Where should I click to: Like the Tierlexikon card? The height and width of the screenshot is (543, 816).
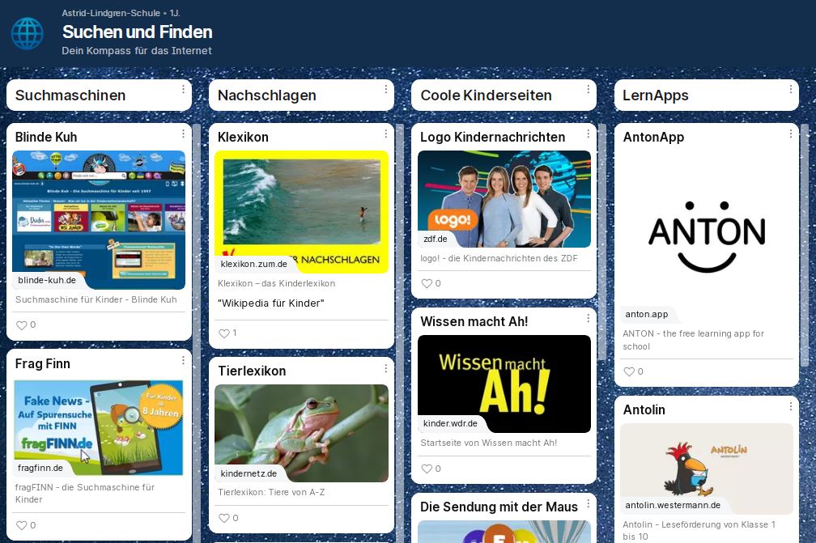coord(224,518)
